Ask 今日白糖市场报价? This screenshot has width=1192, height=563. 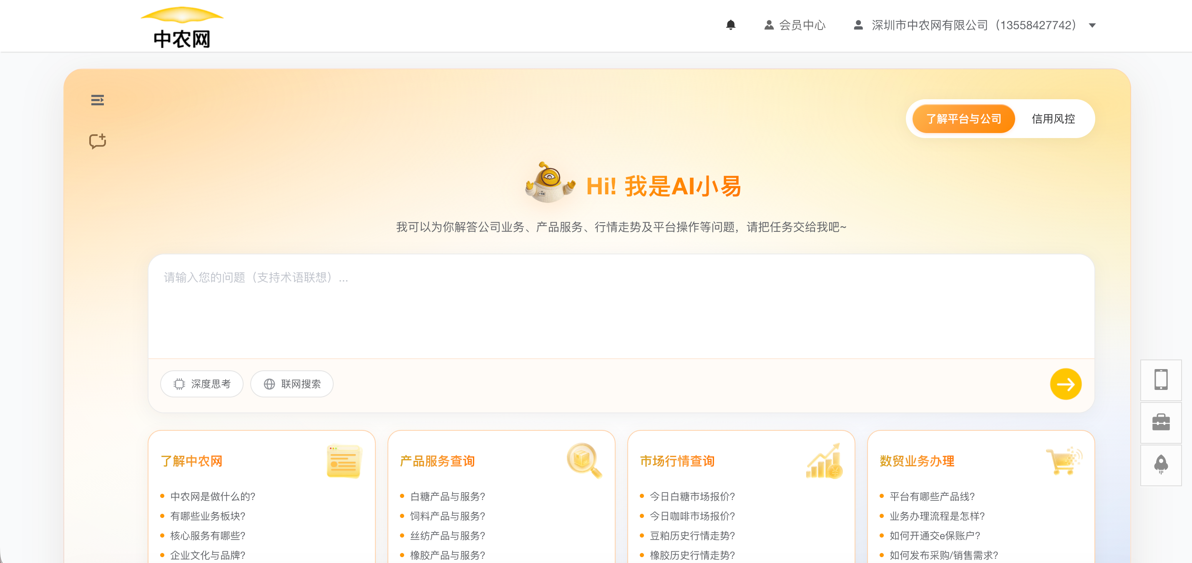(x=692, y=496)
